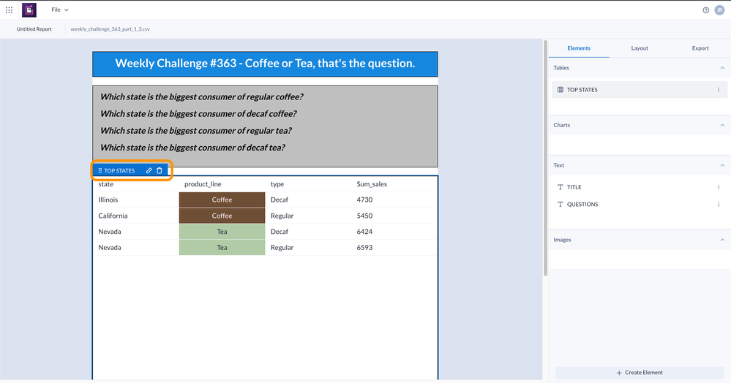Select the weekly_challenge_363_part_1_3.csv tab
This screenshot has height=383, width=731.
(110, 29)
